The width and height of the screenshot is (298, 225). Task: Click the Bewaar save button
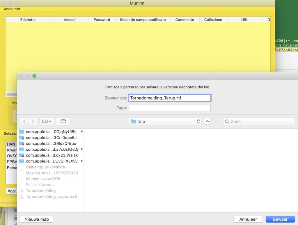point(280,219)
